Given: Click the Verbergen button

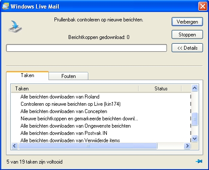Looking at the screenshot, I should (x=187, y=22).
